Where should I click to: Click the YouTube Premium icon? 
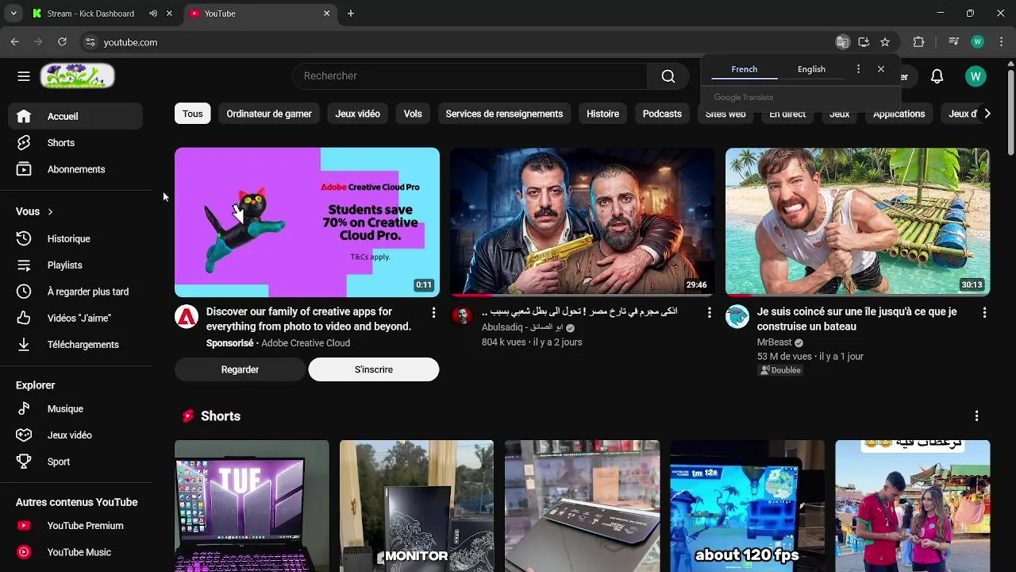tap(24, 526)
